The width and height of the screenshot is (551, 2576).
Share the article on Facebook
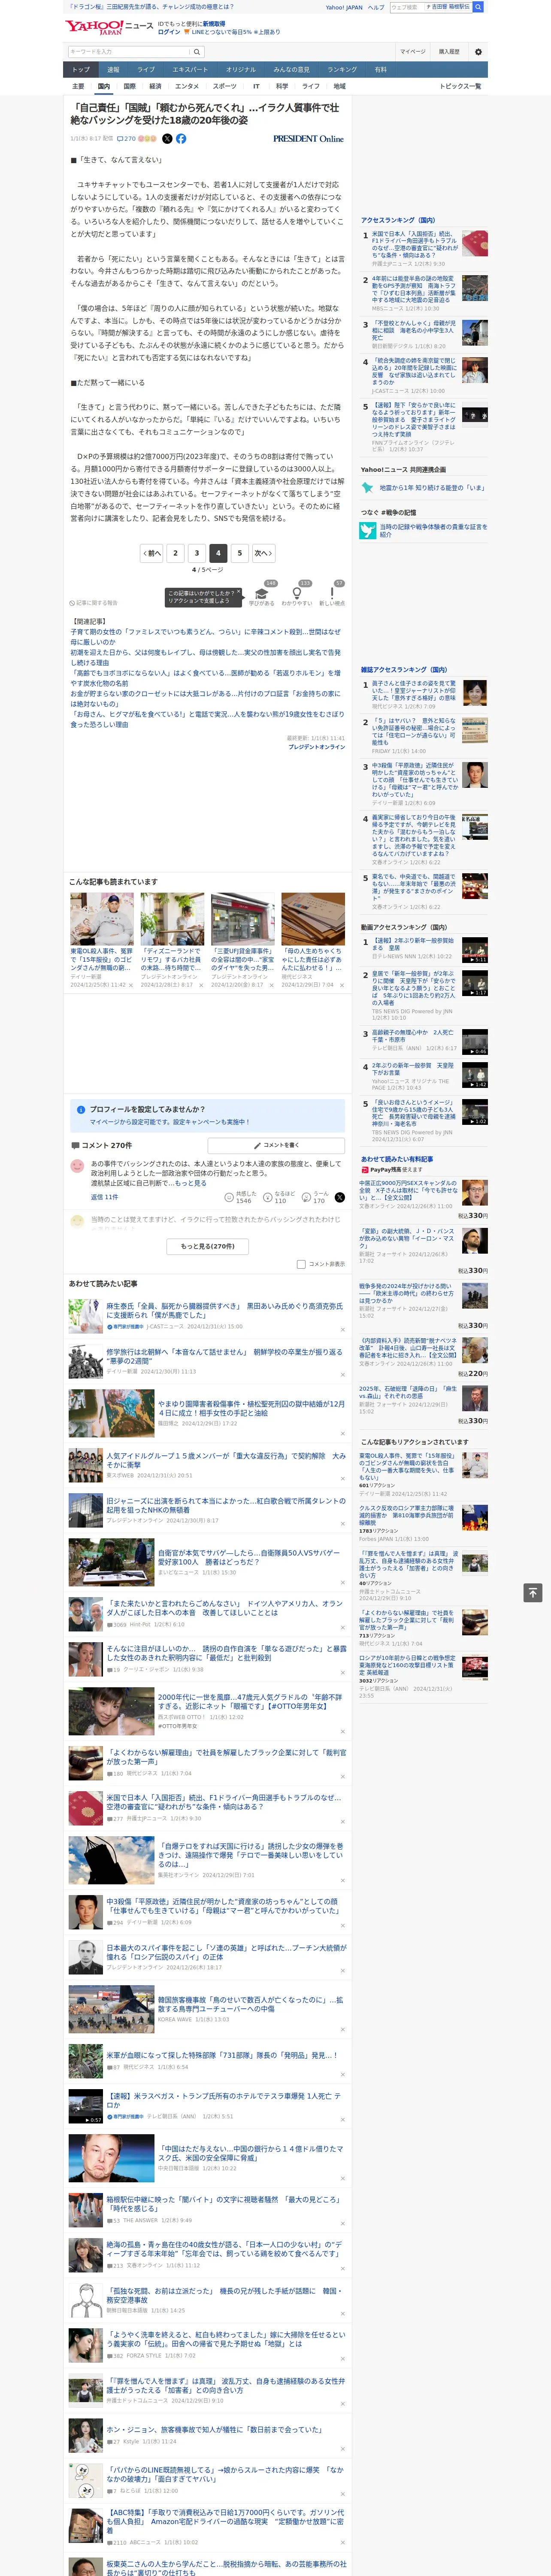[x=181, y=139]
